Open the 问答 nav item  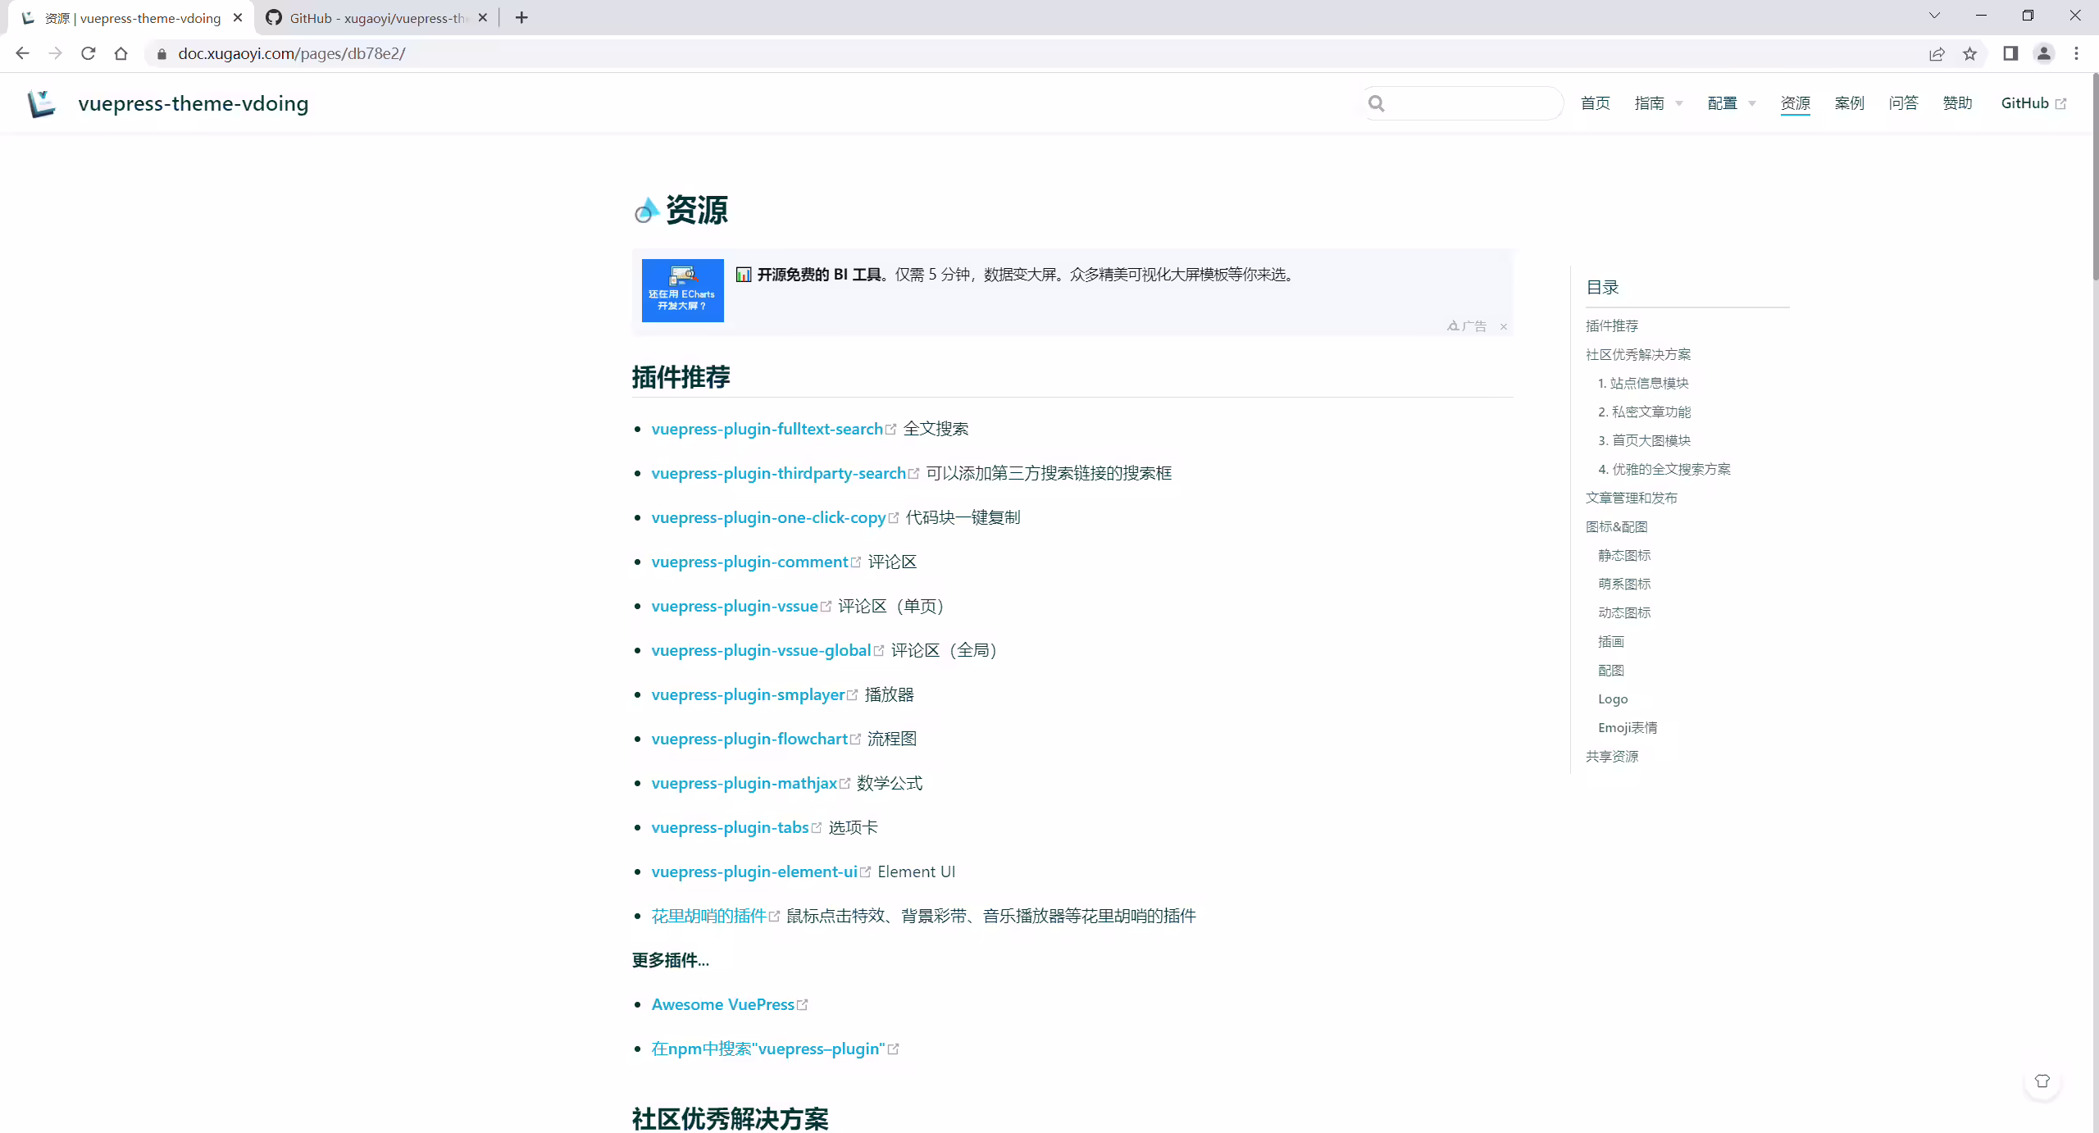click(x=1903, y=103)
